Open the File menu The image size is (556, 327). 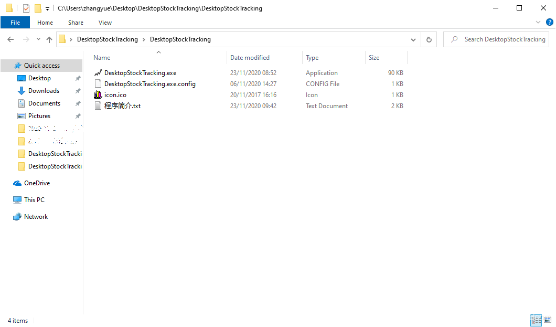pos(15,23)
